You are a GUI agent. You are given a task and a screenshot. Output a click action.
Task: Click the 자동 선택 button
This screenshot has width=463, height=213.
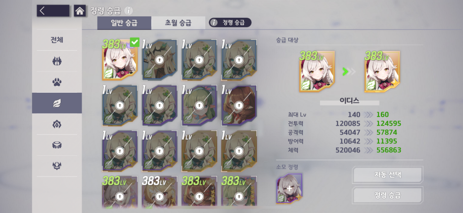[x=387, y=175]
